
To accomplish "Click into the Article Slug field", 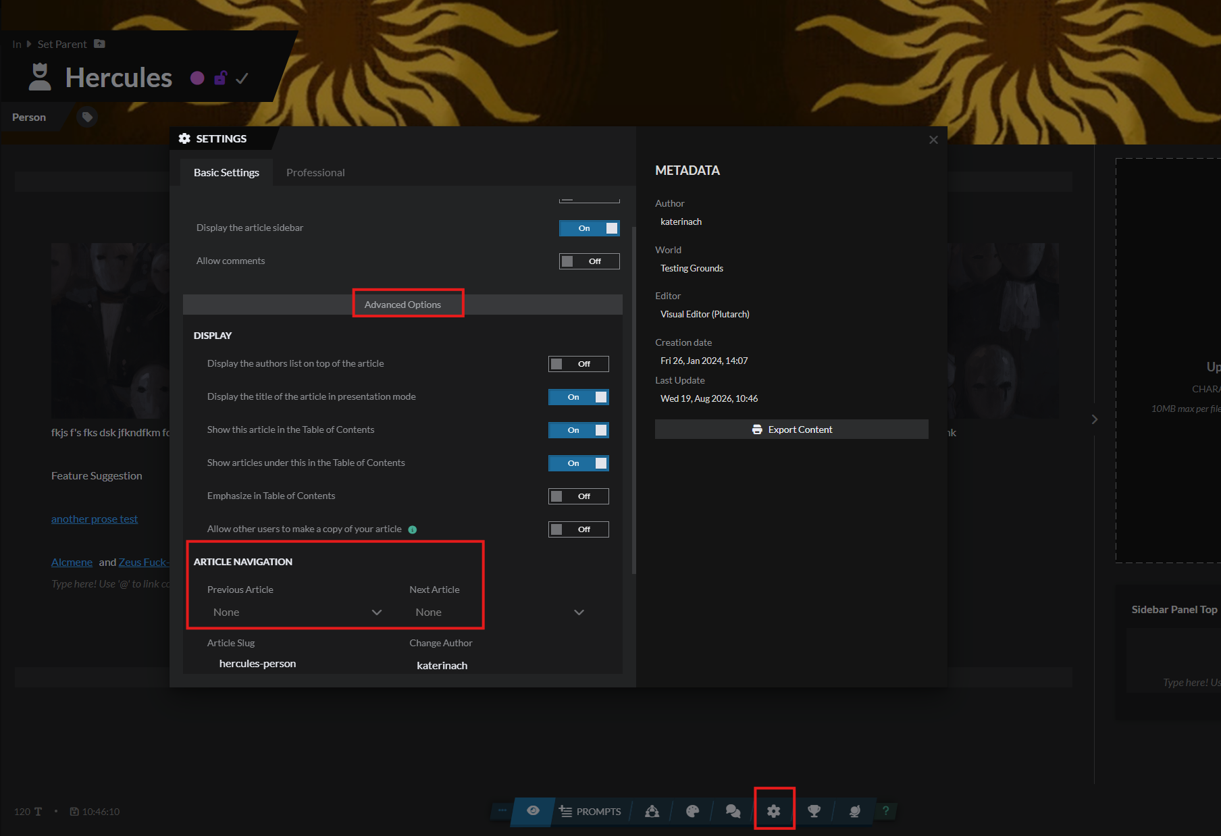I will click(x=297, y=664).
